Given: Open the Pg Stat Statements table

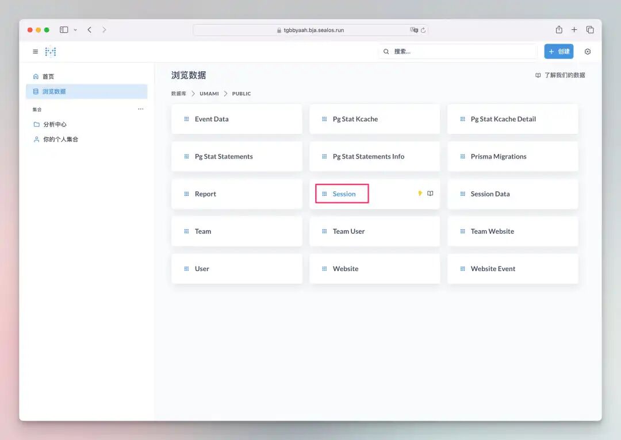Looking at the screenshot, I should 237,157.
